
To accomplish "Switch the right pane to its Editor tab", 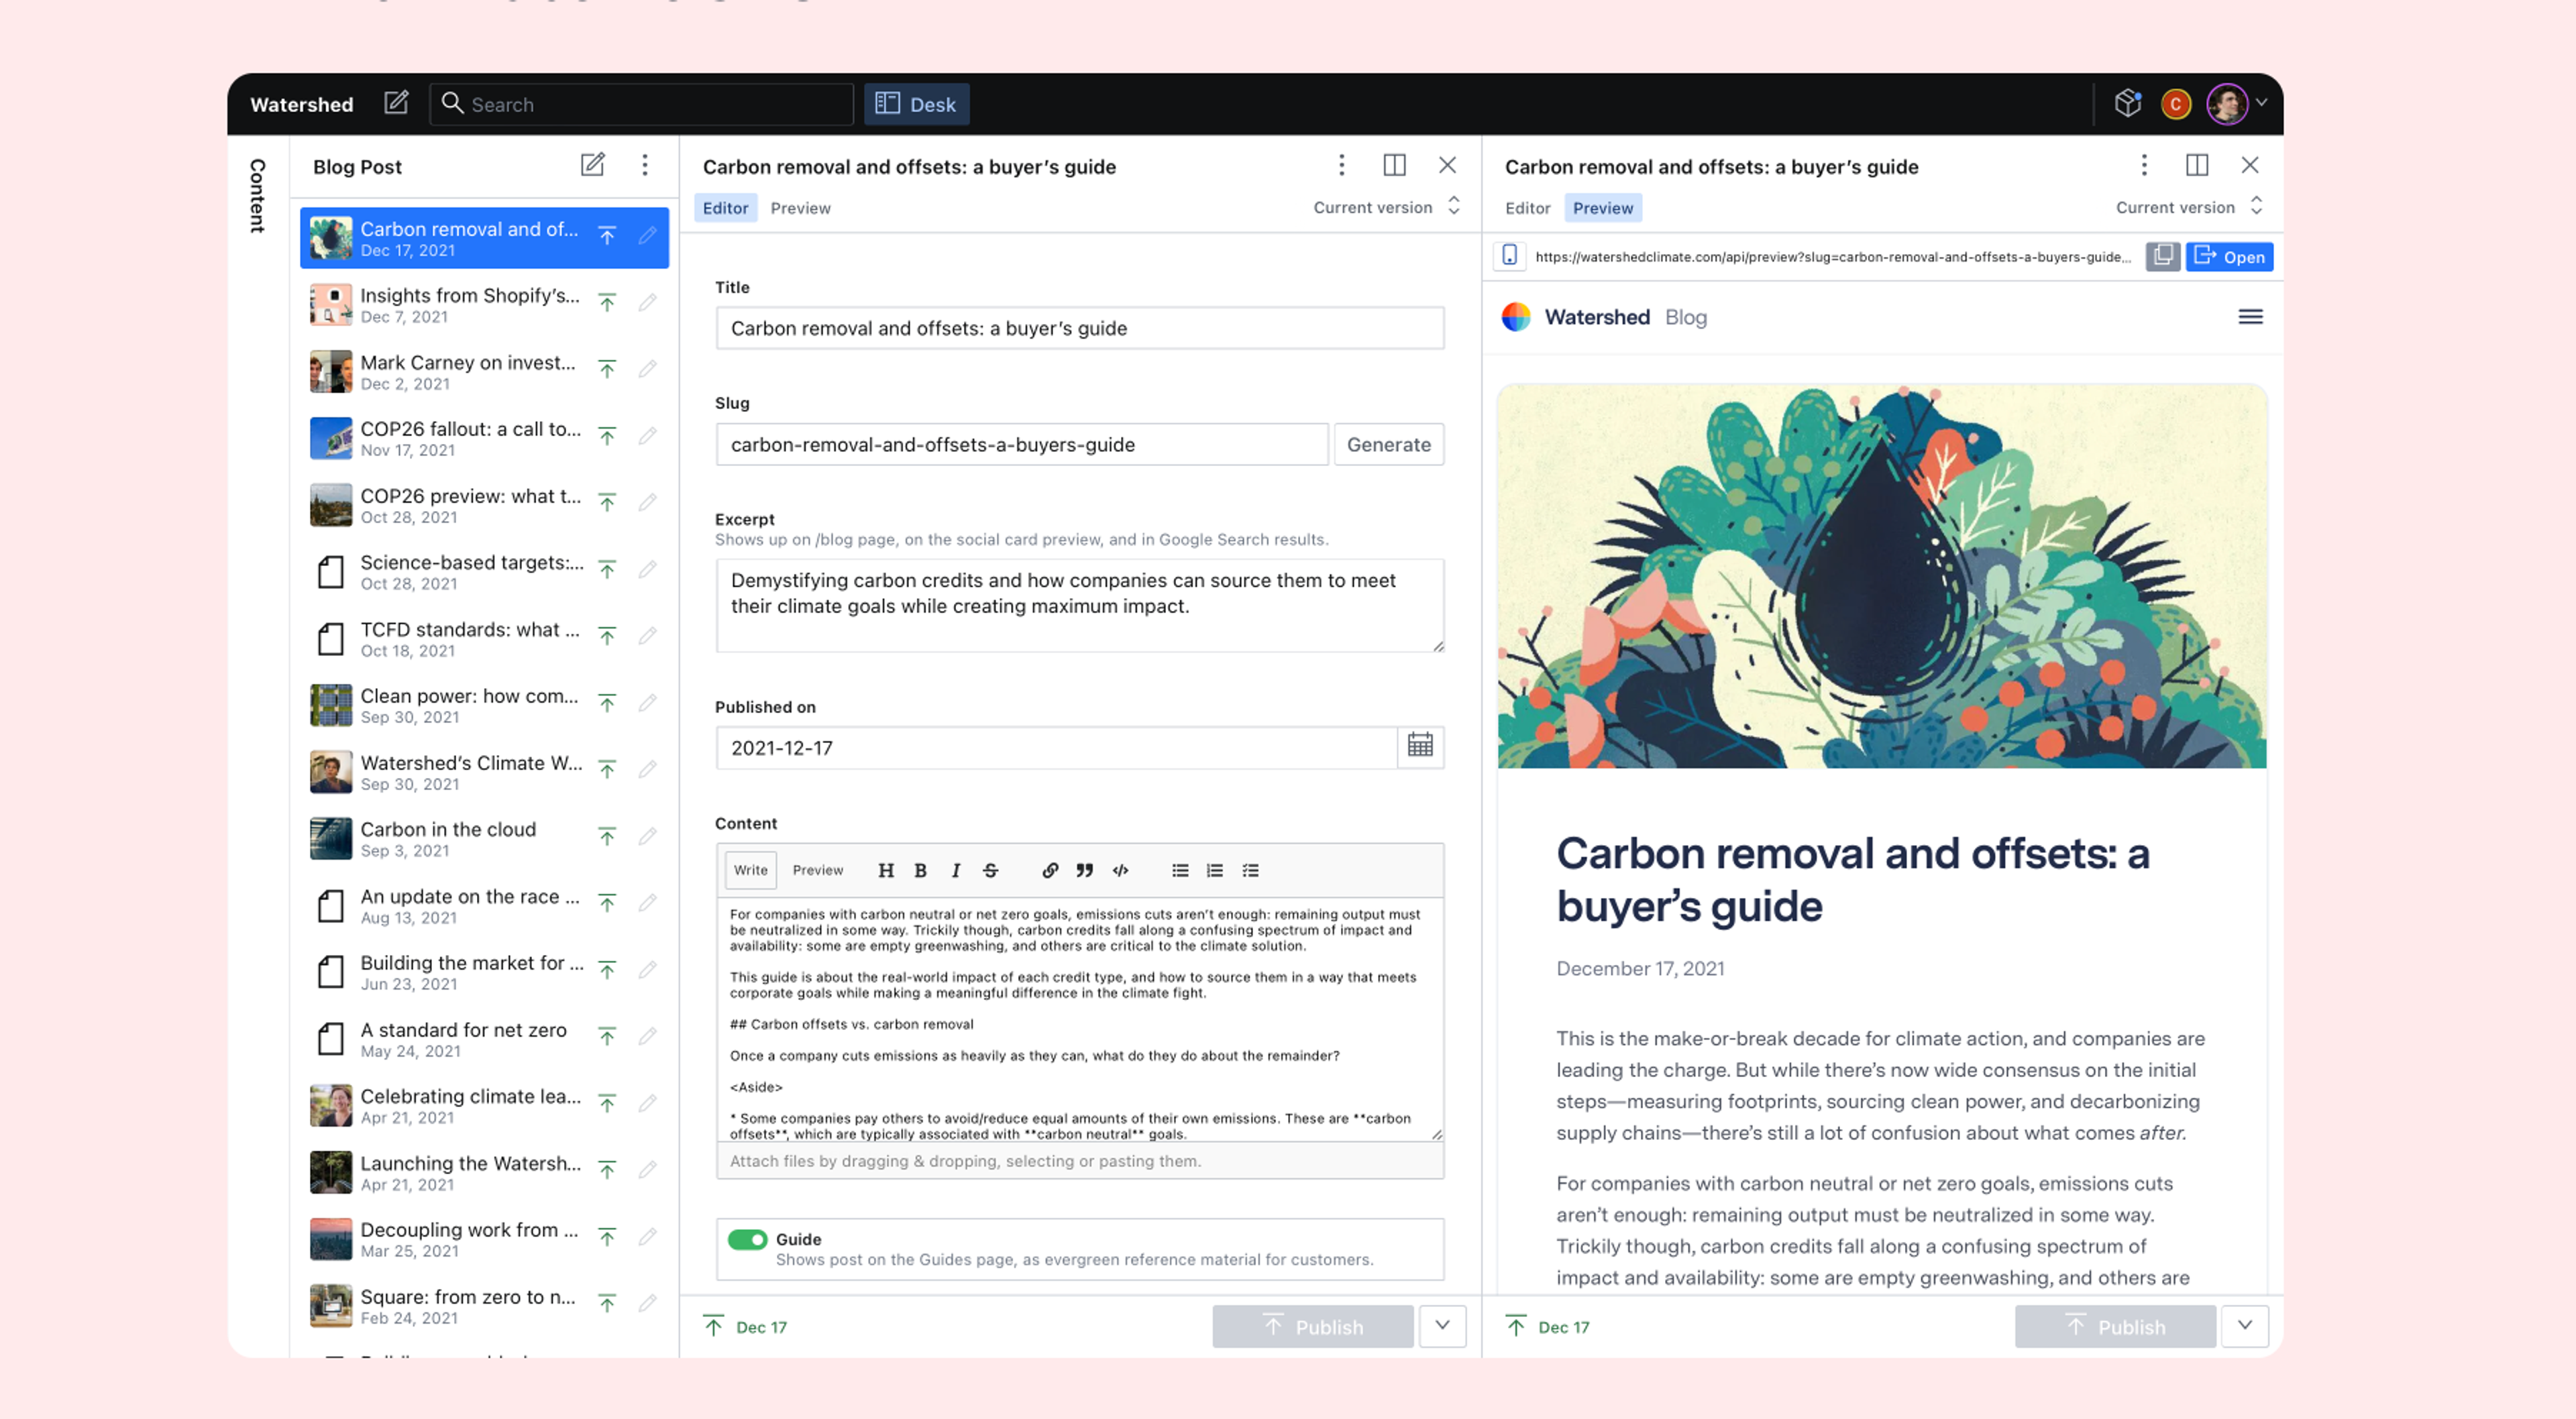I will [x=1527, y=208].
